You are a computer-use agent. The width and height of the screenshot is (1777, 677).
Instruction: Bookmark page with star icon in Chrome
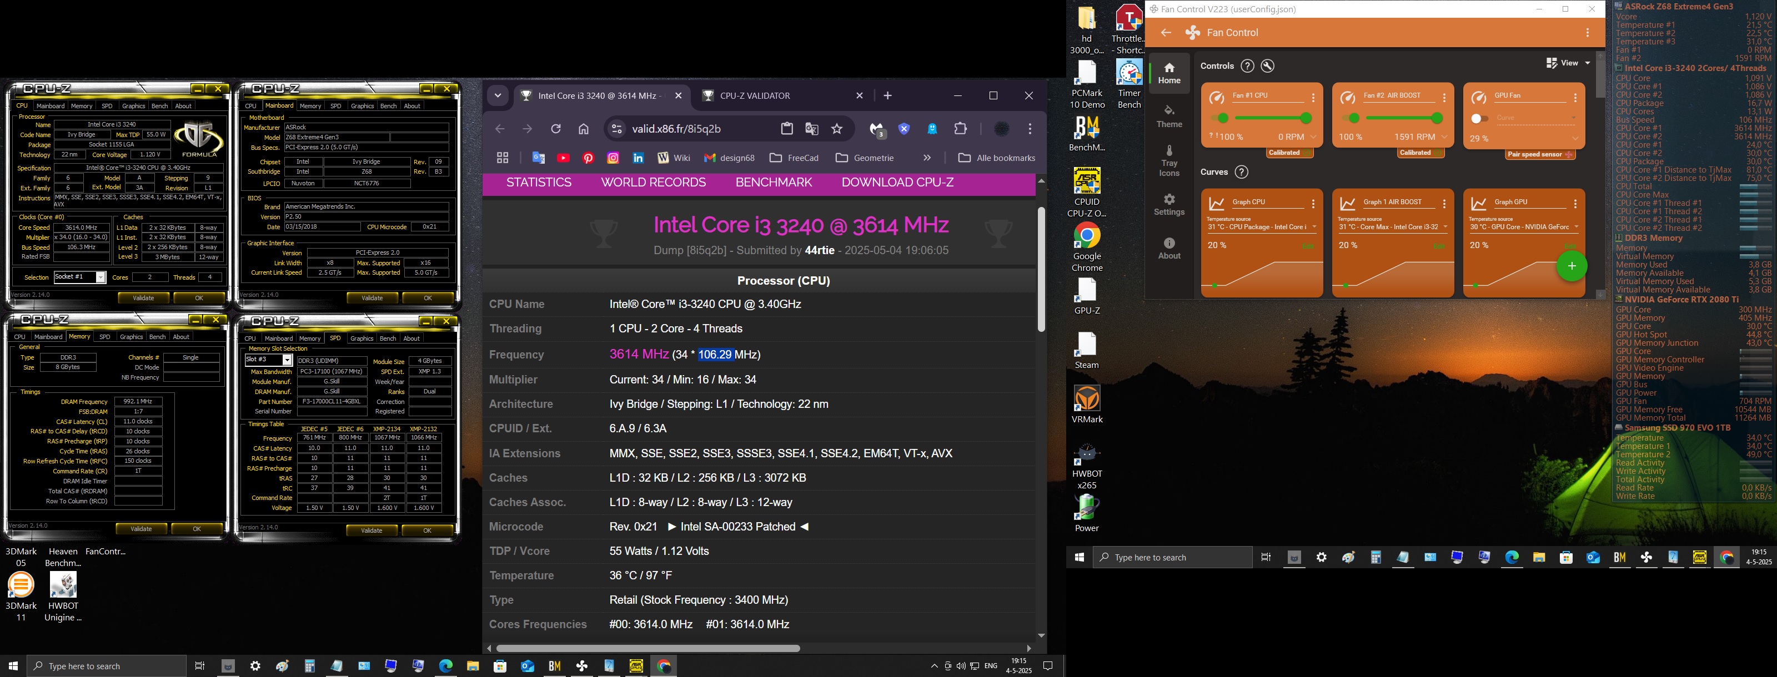[837, 129]
